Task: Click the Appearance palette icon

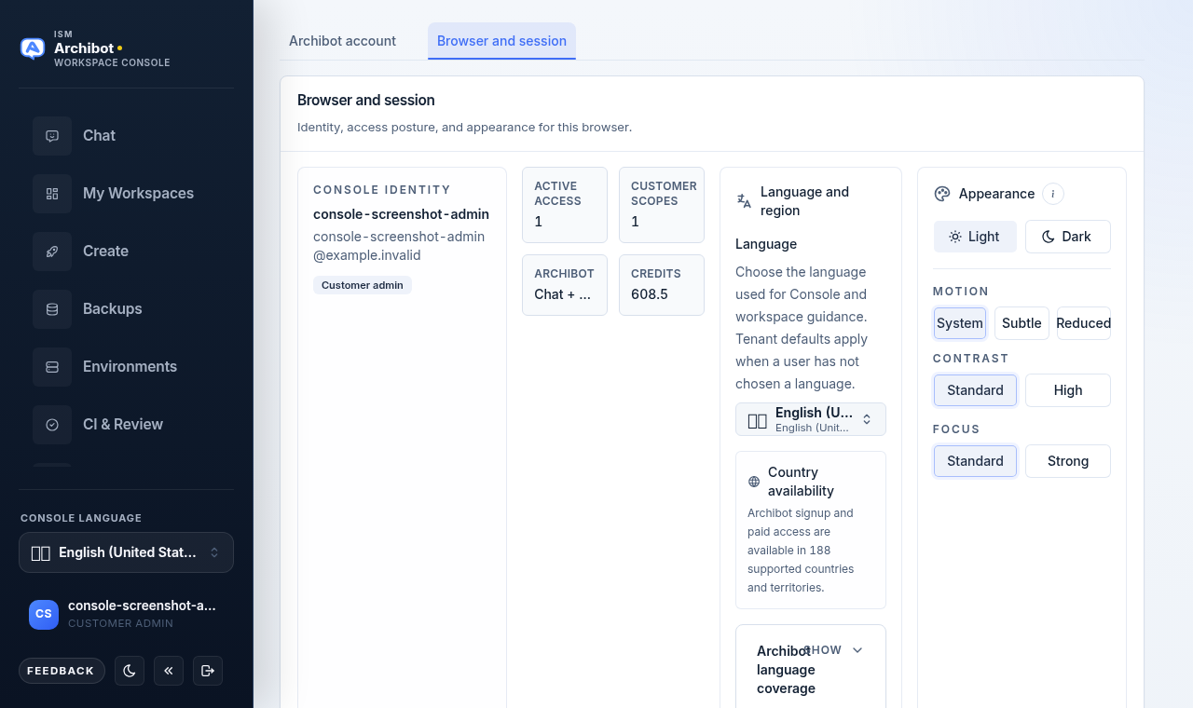Action: coord(942,194)
